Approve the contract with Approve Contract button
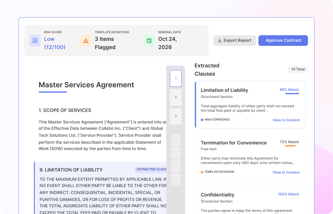333x214 pixels. (283, 41)
